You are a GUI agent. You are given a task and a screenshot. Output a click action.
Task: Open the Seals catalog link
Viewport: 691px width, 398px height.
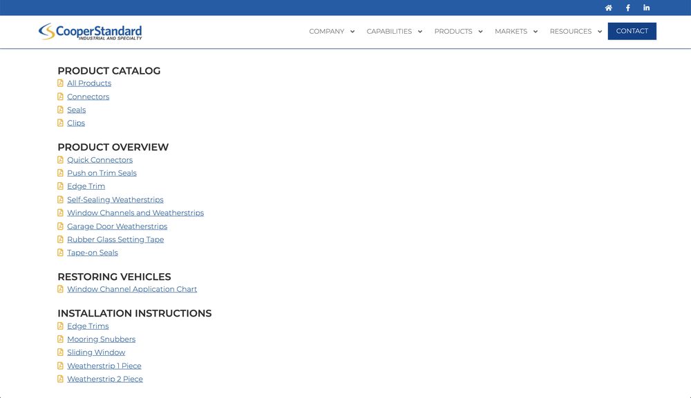[76, 110]
